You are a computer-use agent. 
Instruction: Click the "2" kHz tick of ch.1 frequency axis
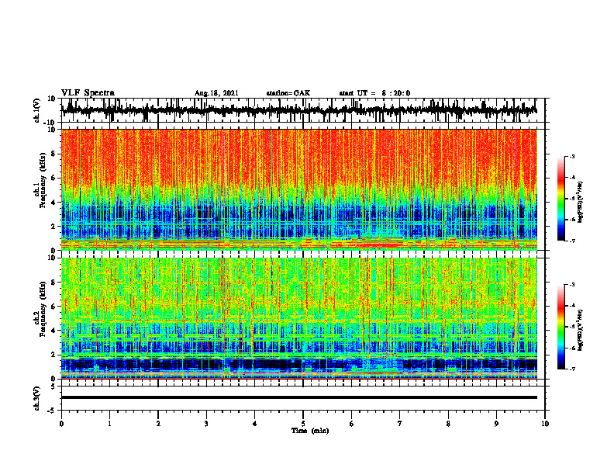53,226
